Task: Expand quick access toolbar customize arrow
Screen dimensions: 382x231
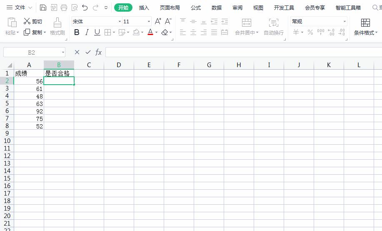Action: tap(106, 8)
